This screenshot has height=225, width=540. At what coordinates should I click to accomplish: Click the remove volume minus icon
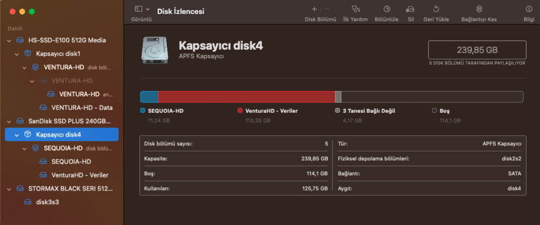point(327,9)
